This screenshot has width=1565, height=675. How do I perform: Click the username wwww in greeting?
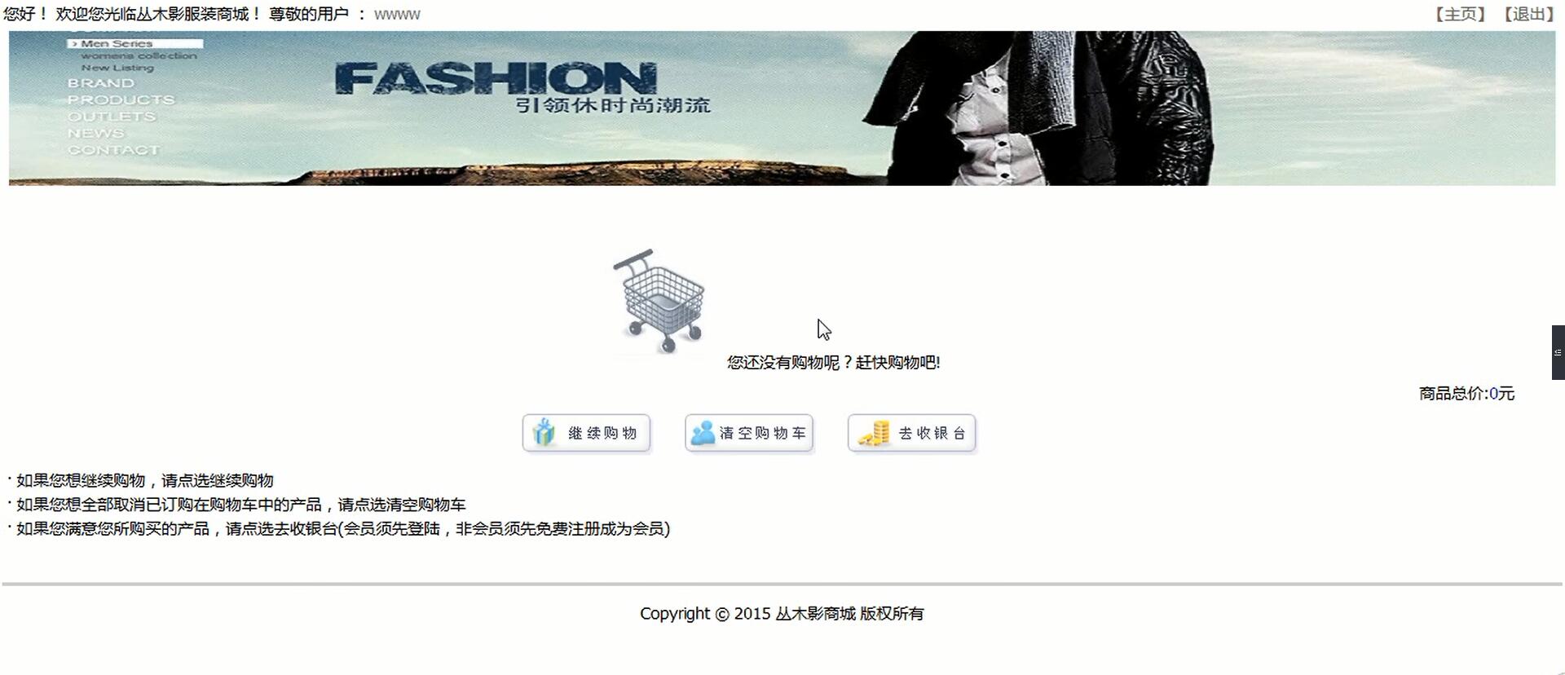(x=397, y=15)
